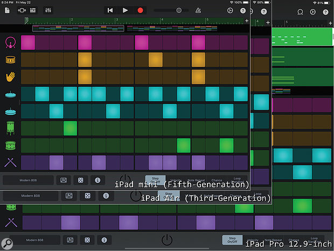Randomize pattern with dice icon in iPad Pro
Viewport: 334px width, 251px height.
(87, 240)
